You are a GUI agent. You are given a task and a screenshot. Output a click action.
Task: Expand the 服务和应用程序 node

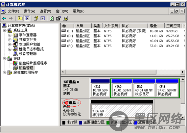[4, 73]
